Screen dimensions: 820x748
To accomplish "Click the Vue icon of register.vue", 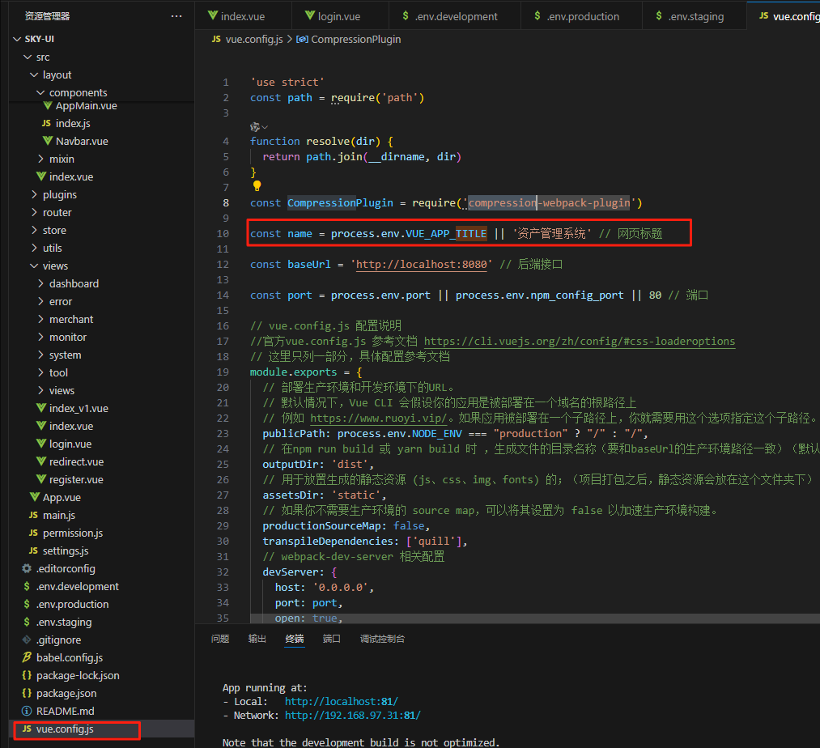I will click(x=41, y=479).
